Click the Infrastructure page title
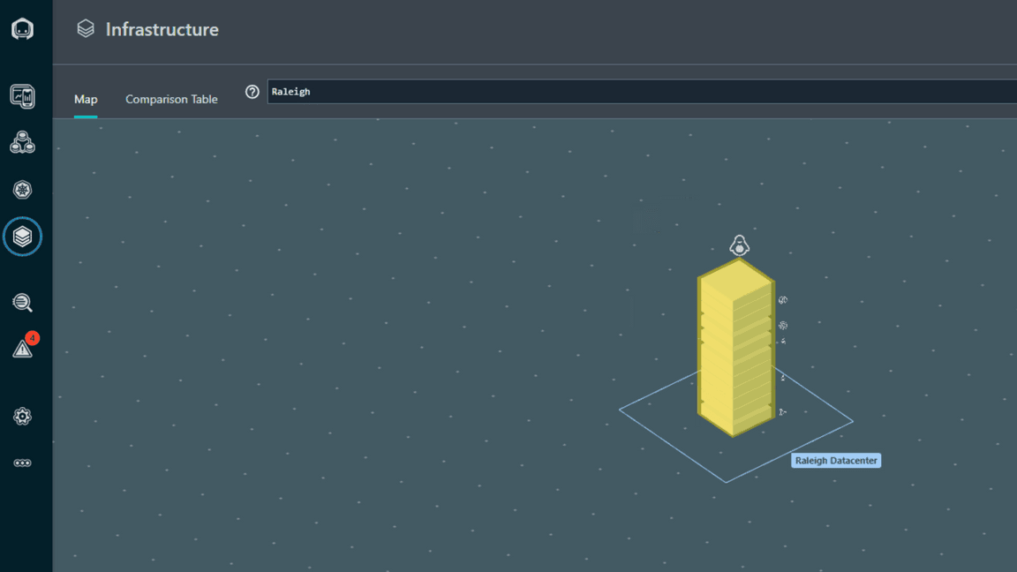Viewport: 1017px width, 572px height. pos(162,29)
